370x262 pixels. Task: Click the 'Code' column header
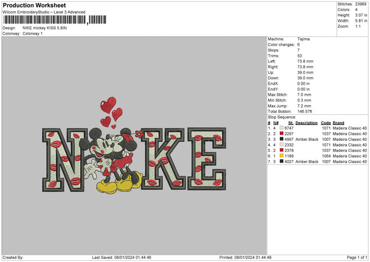[326, 123]
